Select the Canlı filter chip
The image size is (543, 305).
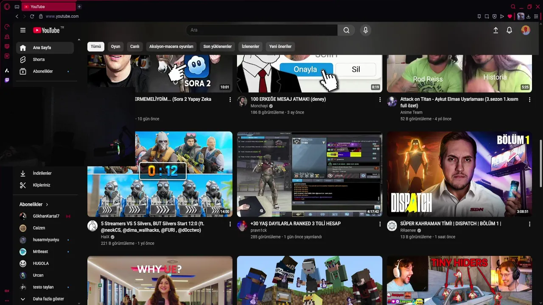(134, 47)
